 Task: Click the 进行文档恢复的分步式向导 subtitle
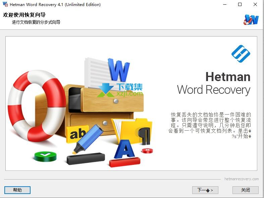(36, 22)
